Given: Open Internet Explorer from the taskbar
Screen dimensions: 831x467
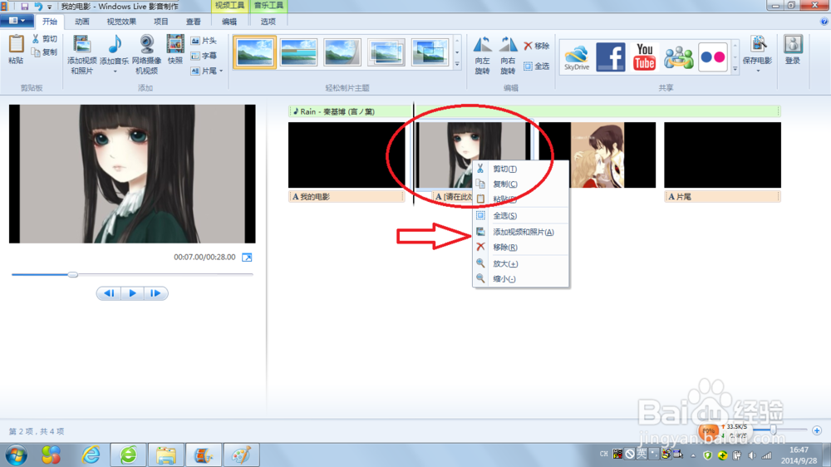Looking at the screenshot, I should pyautogui.click(x=91, y=455).
